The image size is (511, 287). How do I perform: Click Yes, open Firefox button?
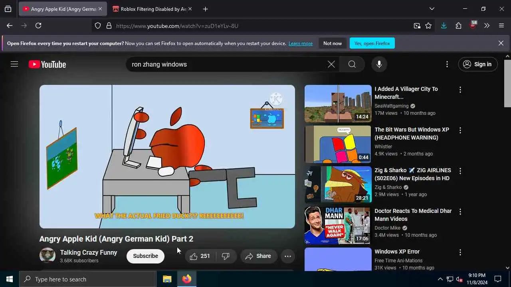click(372, 43)
